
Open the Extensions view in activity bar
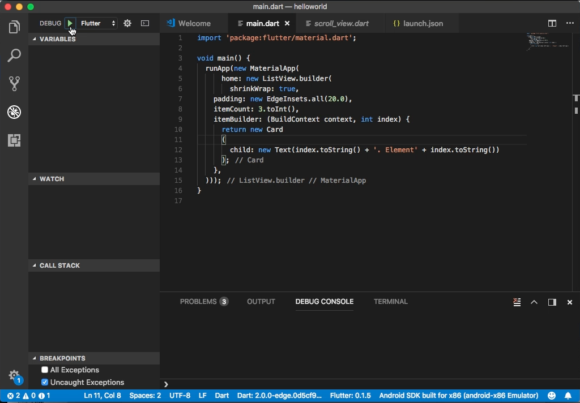[x=14, y=140]
